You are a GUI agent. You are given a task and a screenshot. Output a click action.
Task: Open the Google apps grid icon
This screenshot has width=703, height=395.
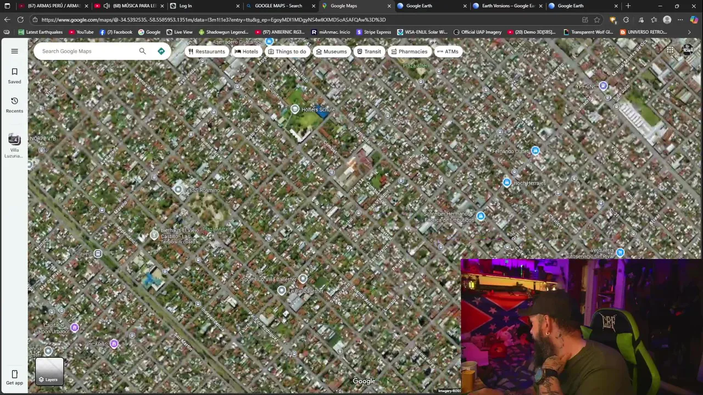(x=670, y=50)
